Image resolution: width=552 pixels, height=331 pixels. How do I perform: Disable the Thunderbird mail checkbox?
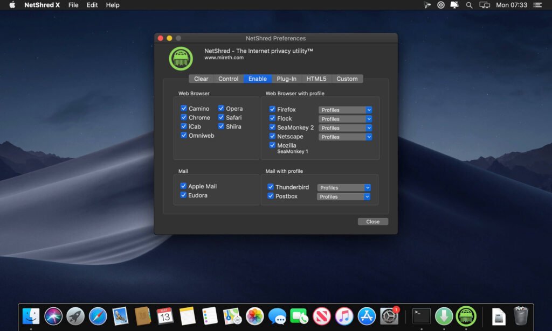(x=272, y=187)
